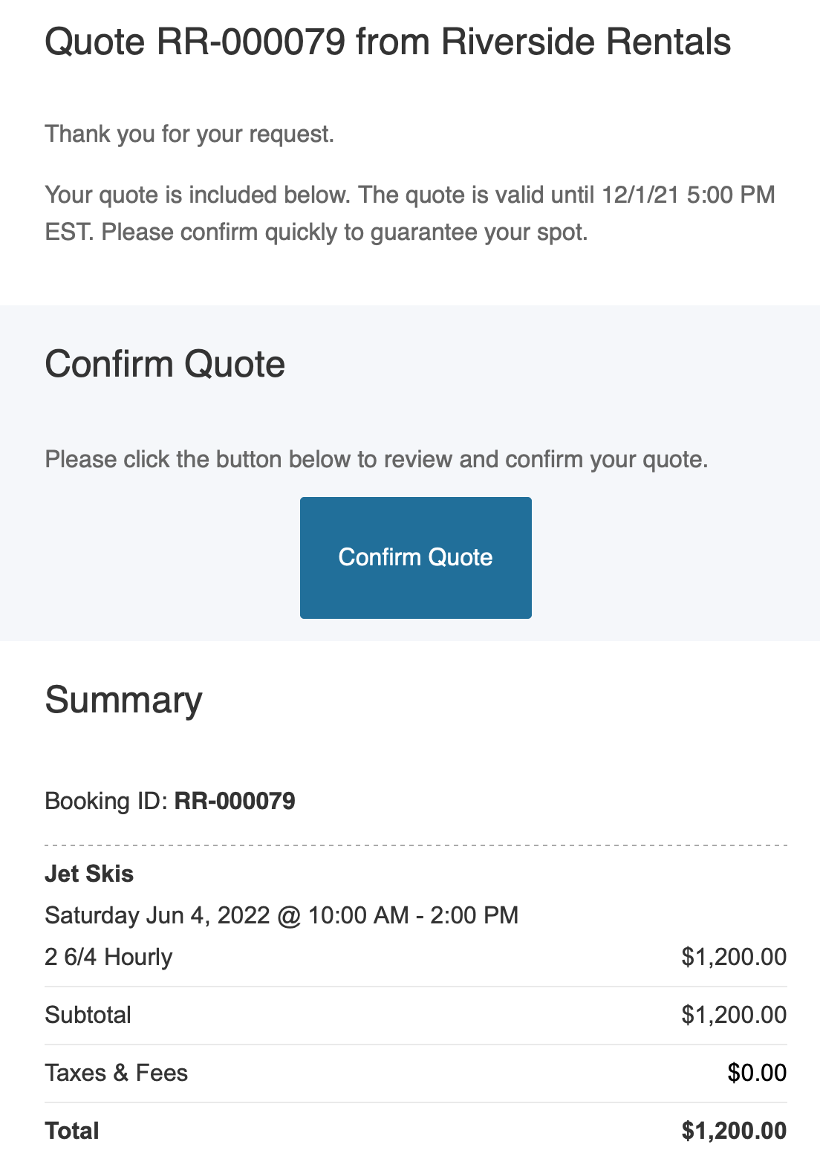This screenshot has width=820, height=1150.
Task: Click the 2 6/4 Hourly rate line
Action: coord(108,957)
